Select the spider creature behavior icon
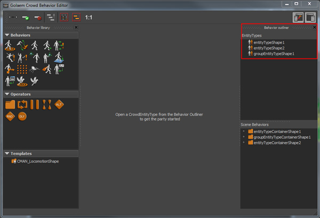 (34, 70)
